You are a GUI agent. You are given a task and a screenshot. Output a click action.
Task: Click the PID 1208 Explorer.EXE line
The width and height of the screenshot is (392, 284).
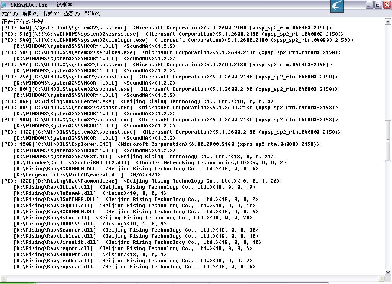[x=160, y=144]
